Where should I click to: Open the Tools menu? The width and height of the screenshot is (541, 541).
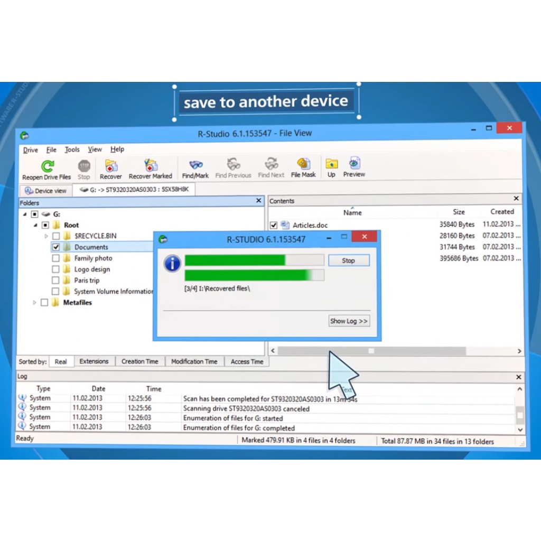(x=72, y=150)
